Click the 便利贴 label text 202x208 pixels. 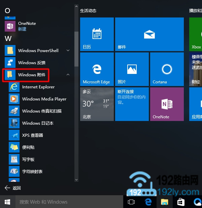28,147
